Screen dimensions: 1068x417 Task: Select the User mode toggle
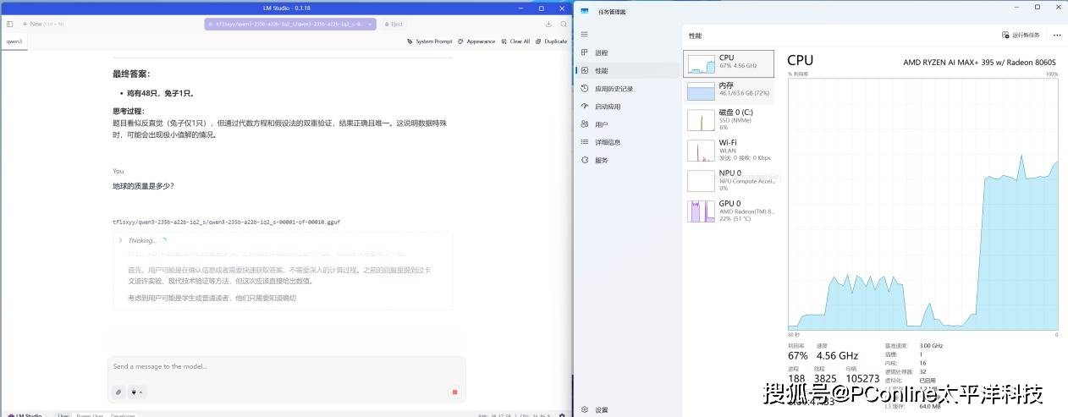[63, 415]
